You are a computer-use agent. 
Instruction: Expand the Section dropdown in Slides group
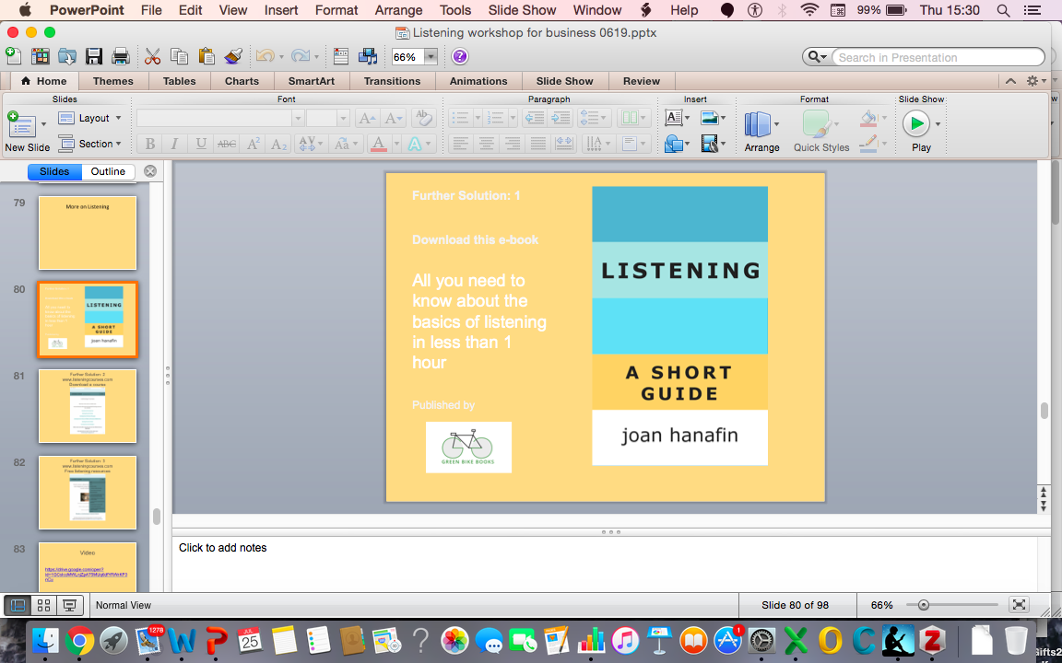pos(119,144)
